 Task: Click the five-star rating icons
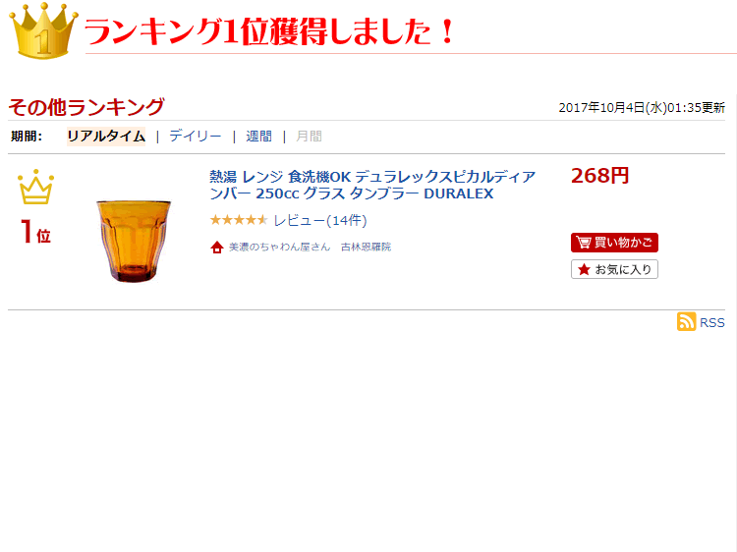point(239,220)
